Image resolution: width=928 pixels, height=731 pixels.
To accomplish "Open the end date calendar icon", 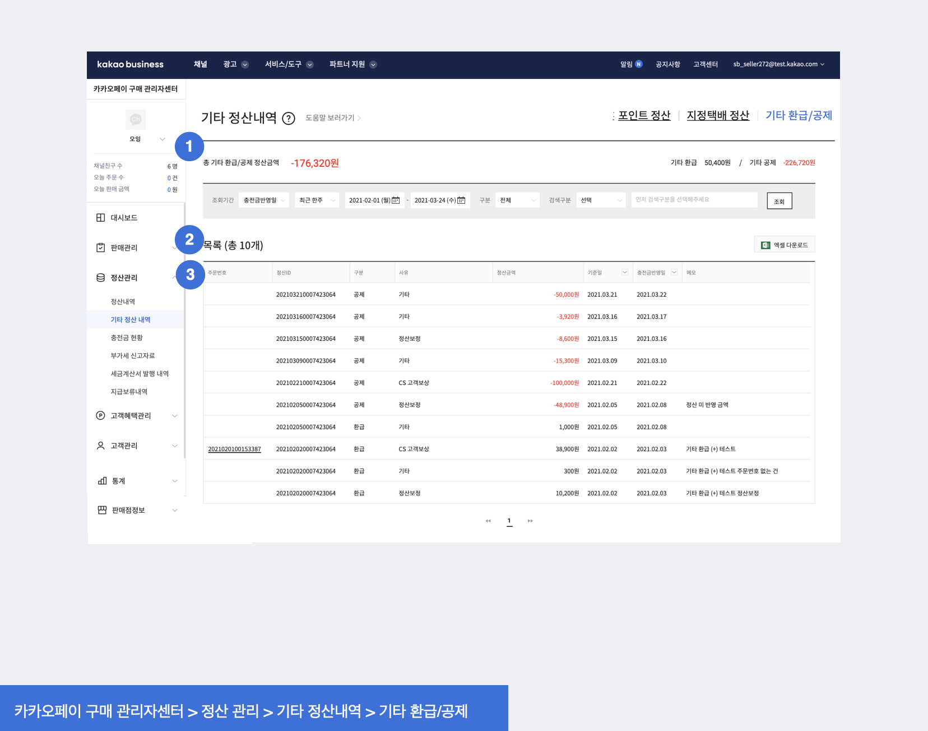I will pos(461,200).
